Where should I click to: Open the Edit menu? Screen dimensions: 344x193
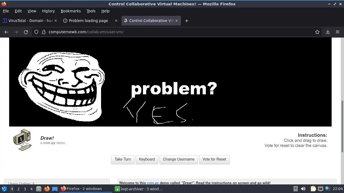(x=18, y=11)
